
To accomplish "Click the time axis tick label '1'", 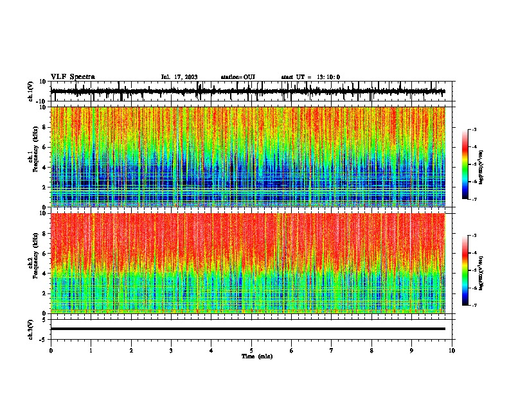I will pos(91,351).
